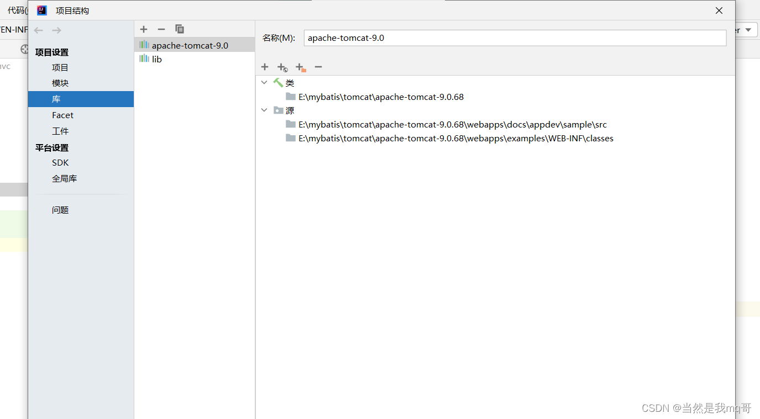Collapse the 源 node
The height and width of the screenshot is (419, 760).
click(264, 110)
